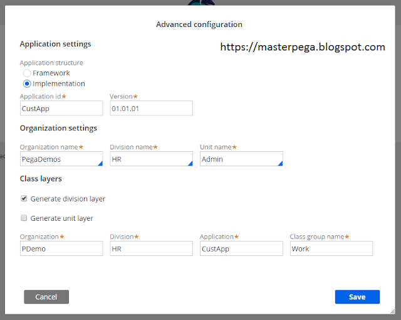Open Division name autocomplete blue corner
This screenshot has height=320, width=401.
point(190,163)
